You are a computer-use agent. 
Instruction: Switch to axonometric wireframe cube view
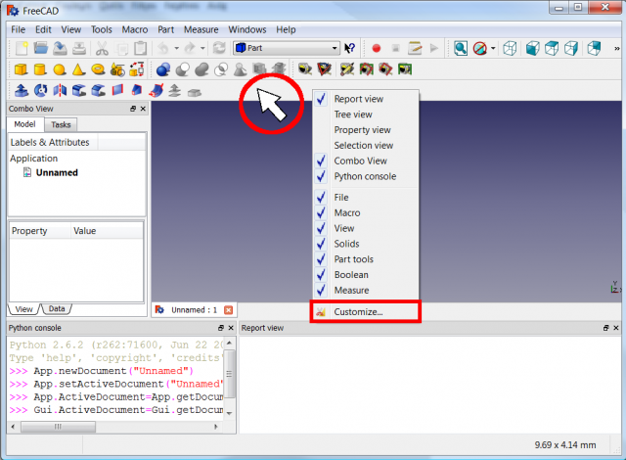click(510, 48)
